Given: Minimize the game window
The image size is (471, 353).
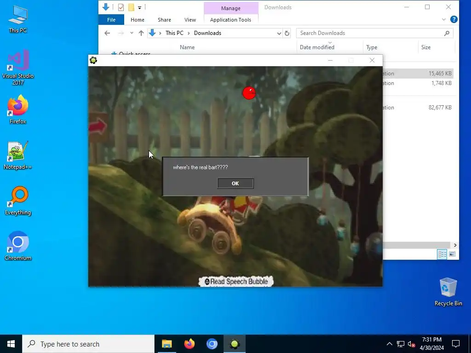Looking at the screenshot, I should (330, 60).
